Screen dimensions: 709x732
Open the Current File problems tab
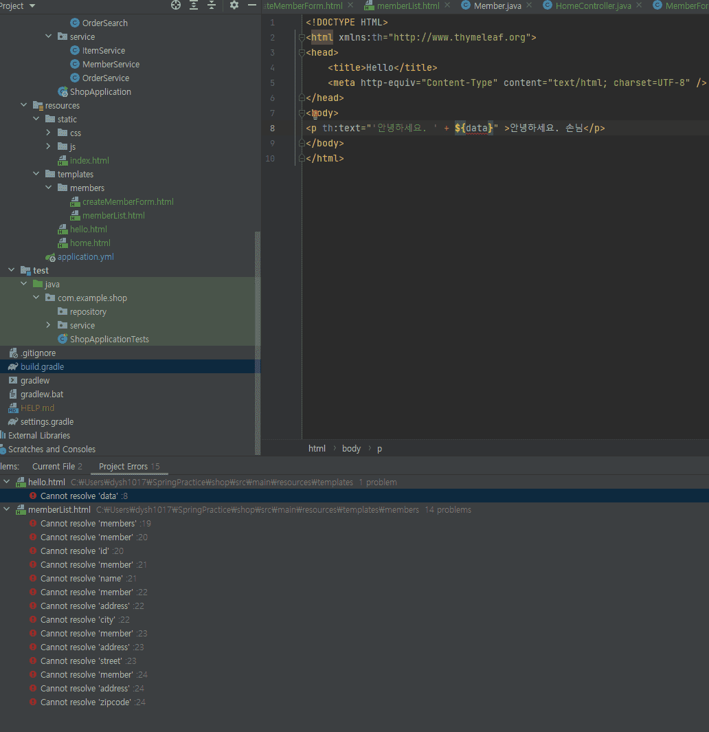click(57, 467)
